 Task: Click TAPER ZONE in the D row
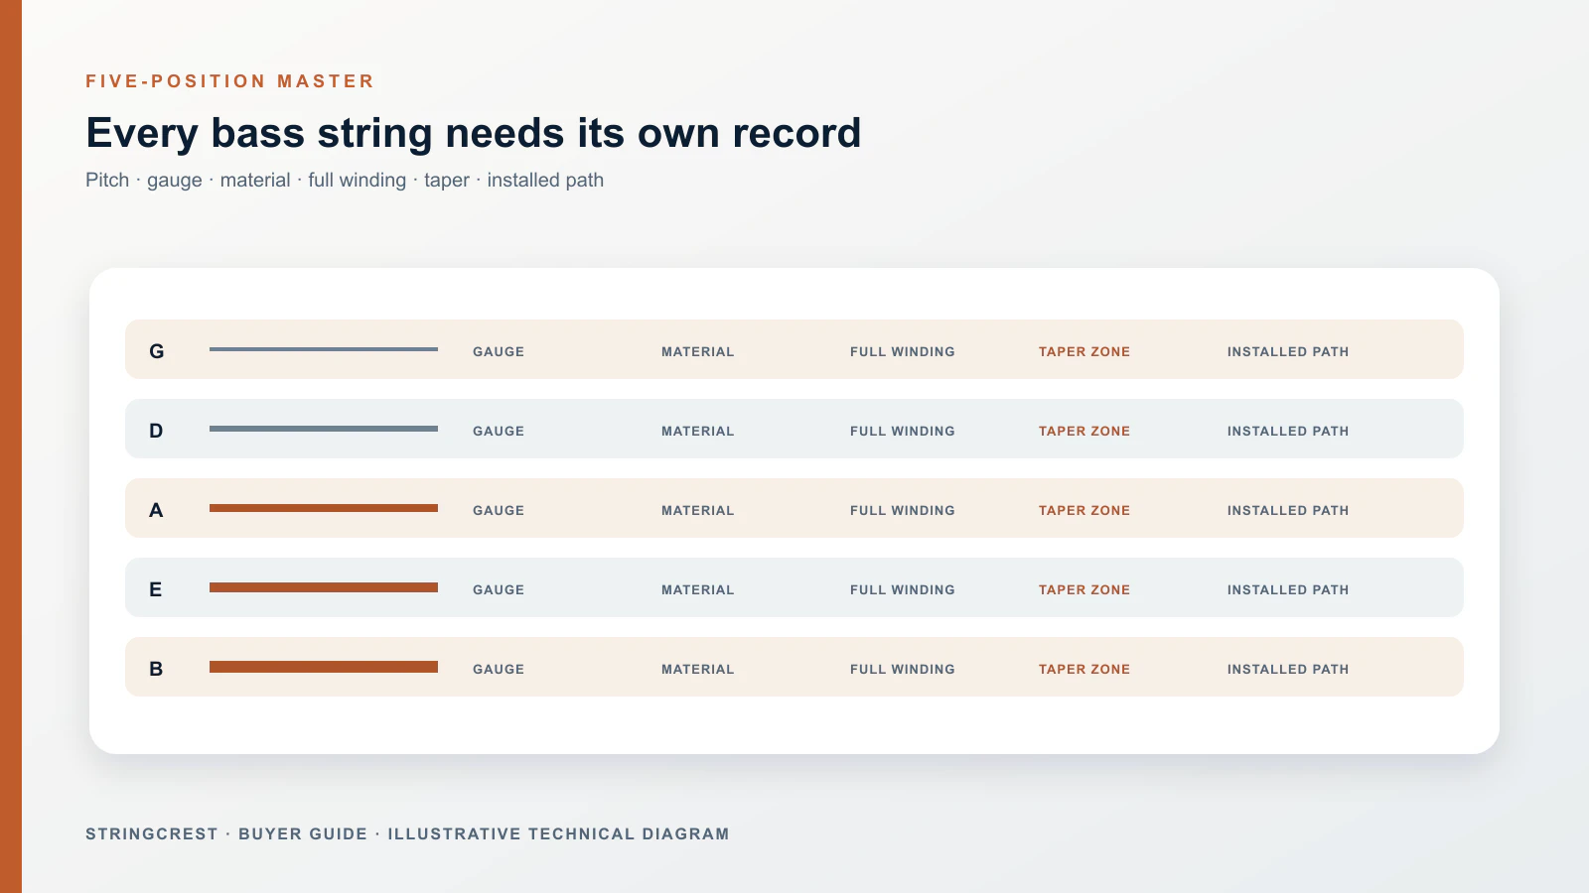click(x=1084, y=432)
